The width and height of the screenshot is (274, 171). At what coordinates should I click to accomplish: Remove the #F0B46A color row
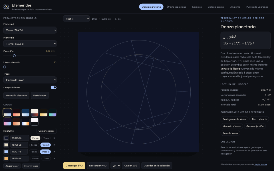[54, 159]
